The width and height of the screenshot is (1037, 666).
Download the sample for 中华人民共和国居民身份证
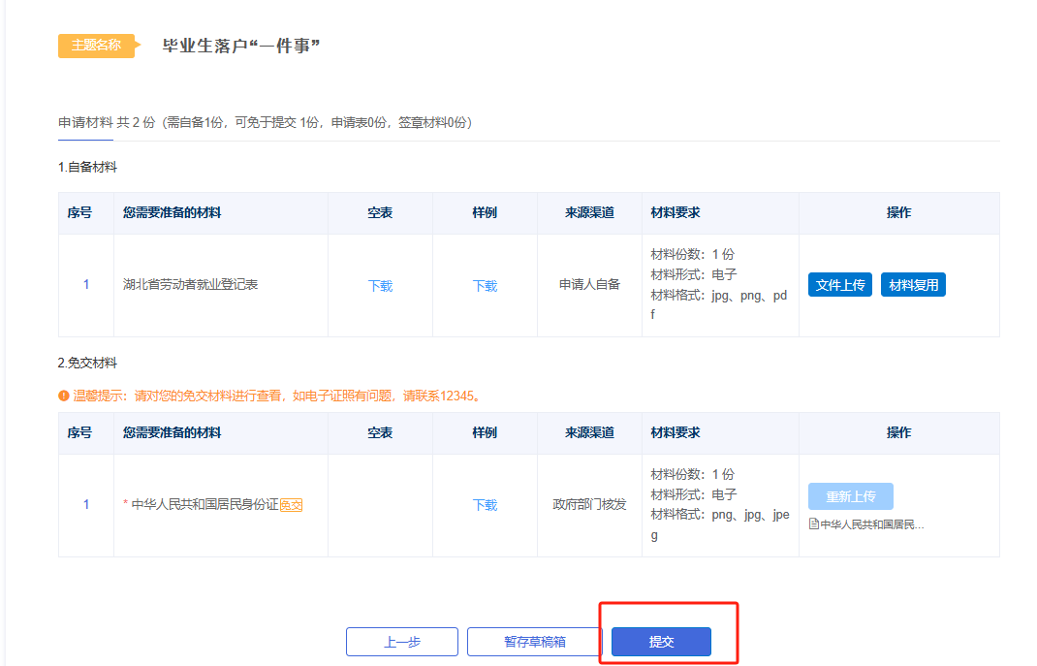tap(485, 505)
